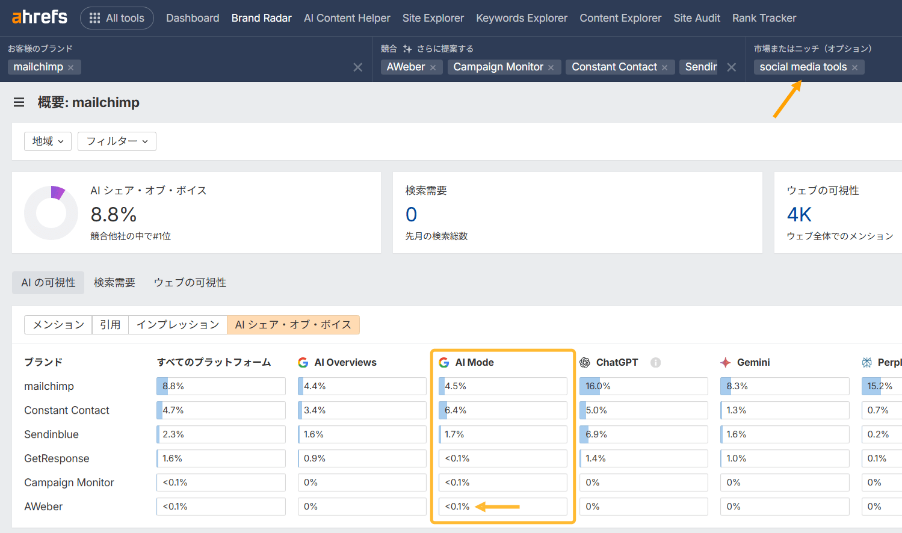
Task: Click the ahrefs logo
Action: (39, 17)
